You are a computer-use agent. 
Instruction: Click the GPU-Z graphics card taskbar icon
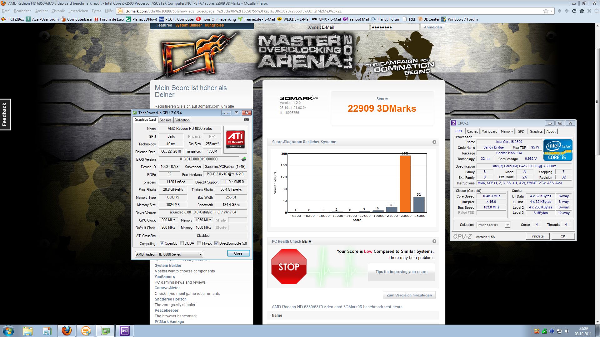click(x=105, y=331)
